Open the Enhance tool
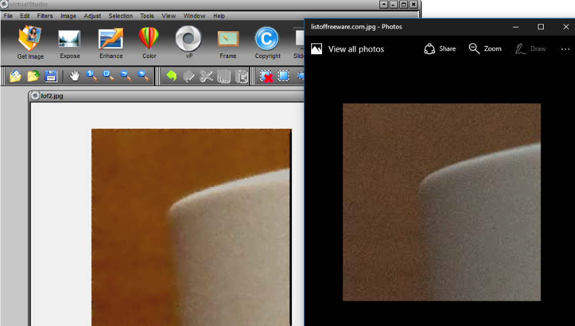 [111, 42]
